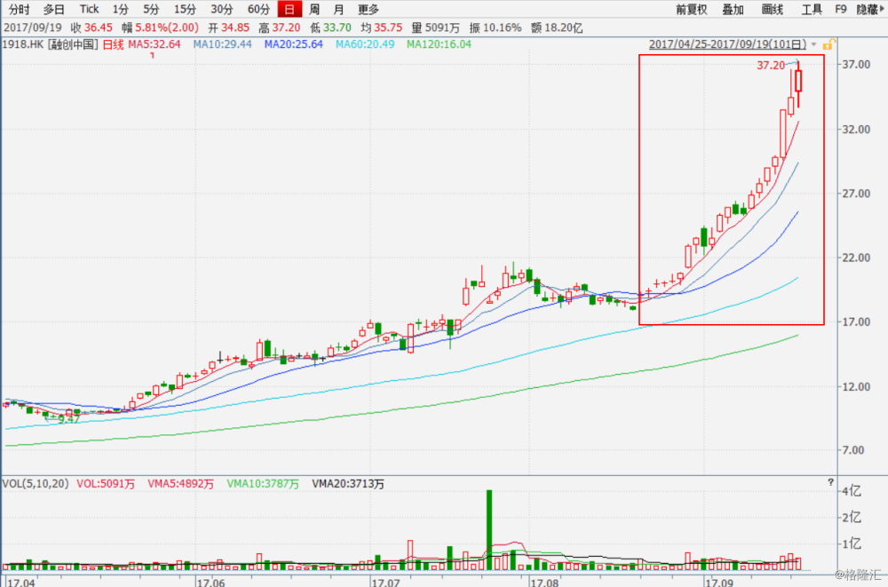Click the high price 高 37.20 in info bar

click(279, 28)
